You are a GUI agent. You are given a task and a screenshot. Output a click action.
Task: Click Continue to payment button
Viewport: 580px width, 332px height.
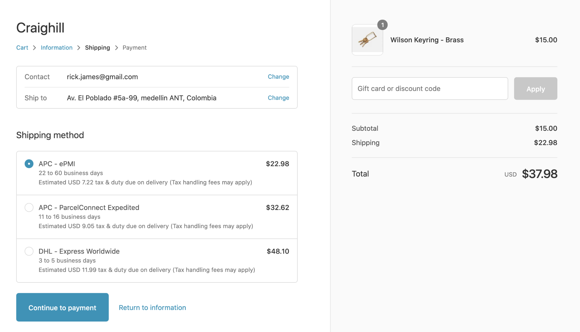62,307
